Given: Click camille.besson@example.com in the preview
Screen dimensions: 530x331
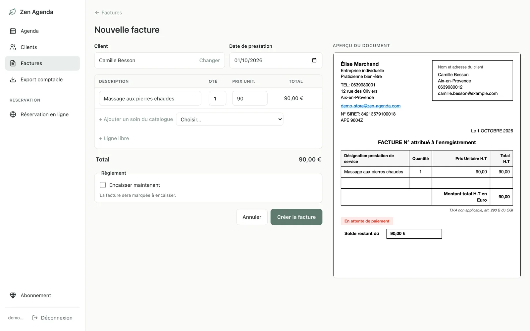Looking at the screenshot, I should (x=468, y=93).
